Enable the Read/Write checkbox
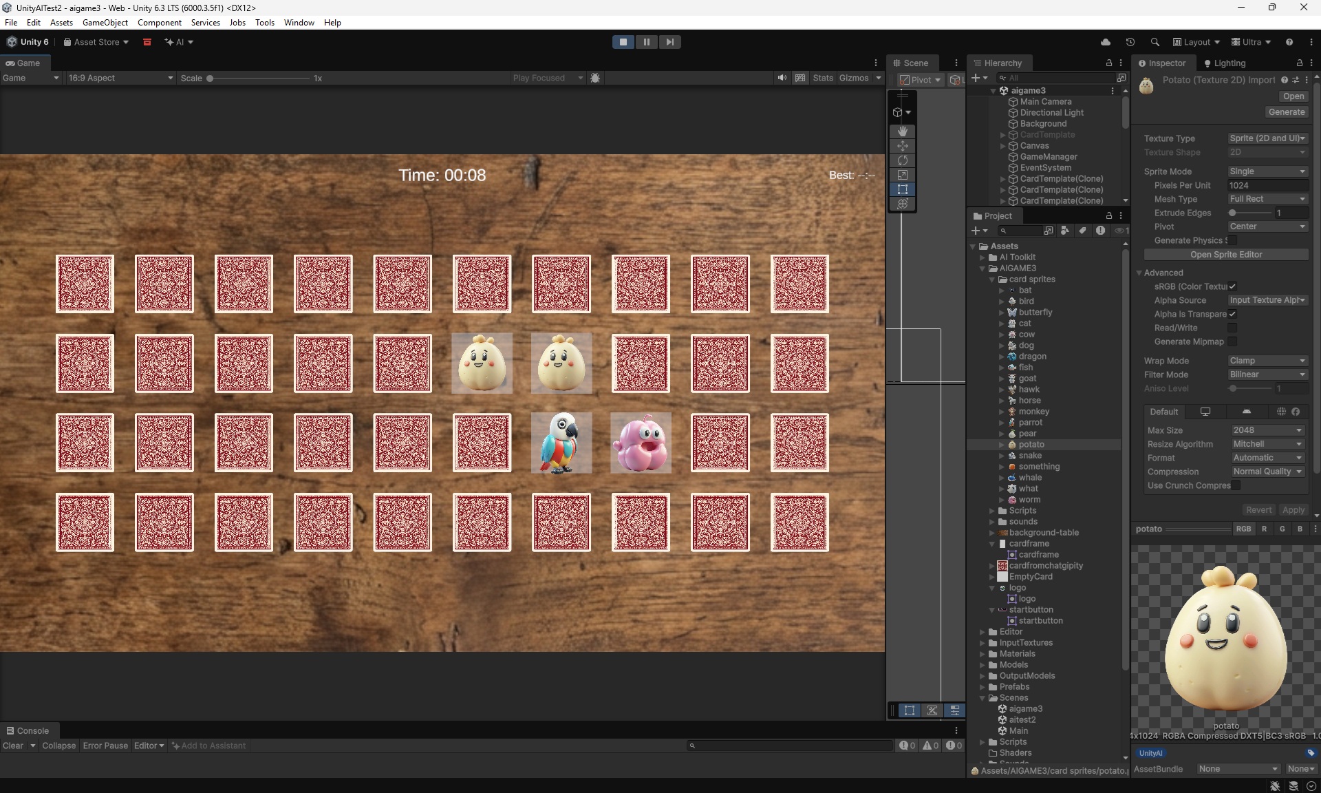Screen dimensions: 1321x793 1232,328
